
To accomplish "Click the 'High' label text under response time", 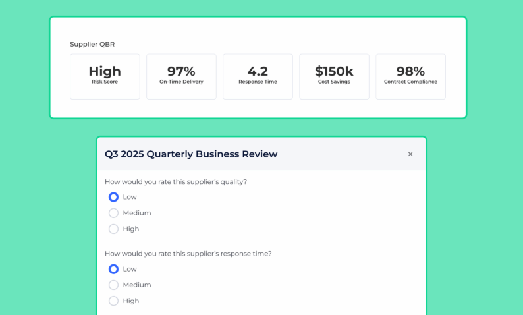I will pos(131,301).
